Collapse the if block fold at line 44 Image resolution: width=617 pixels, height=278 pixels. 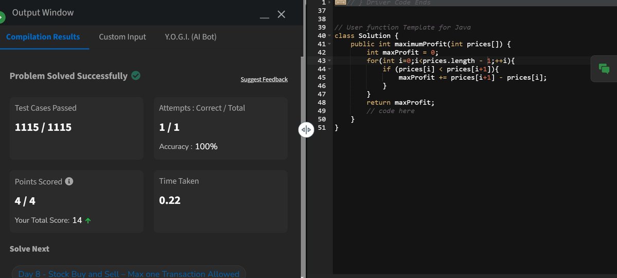tap(330, 69)
